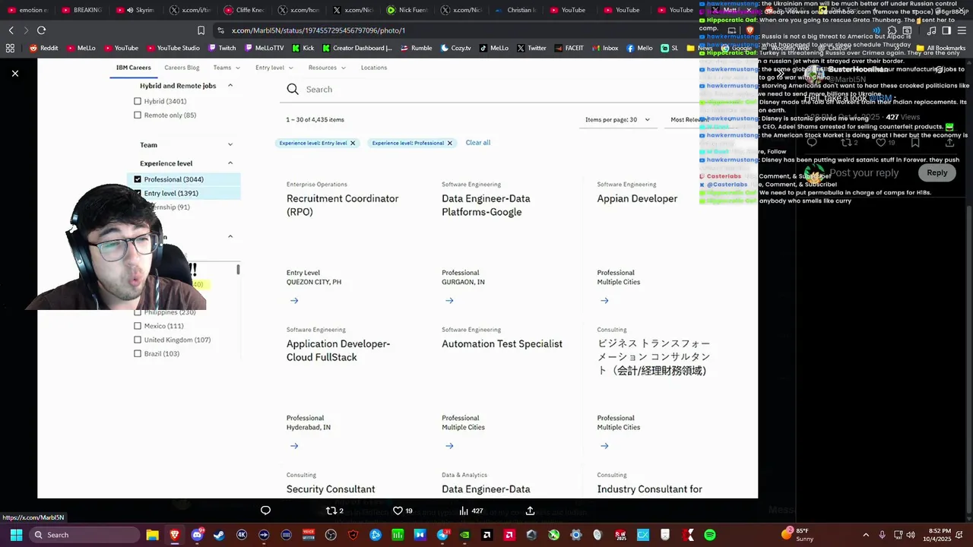The height and width of the screenshot is (547, 973).
Task: Click the Reply button for the post
Action: [937, 173]
